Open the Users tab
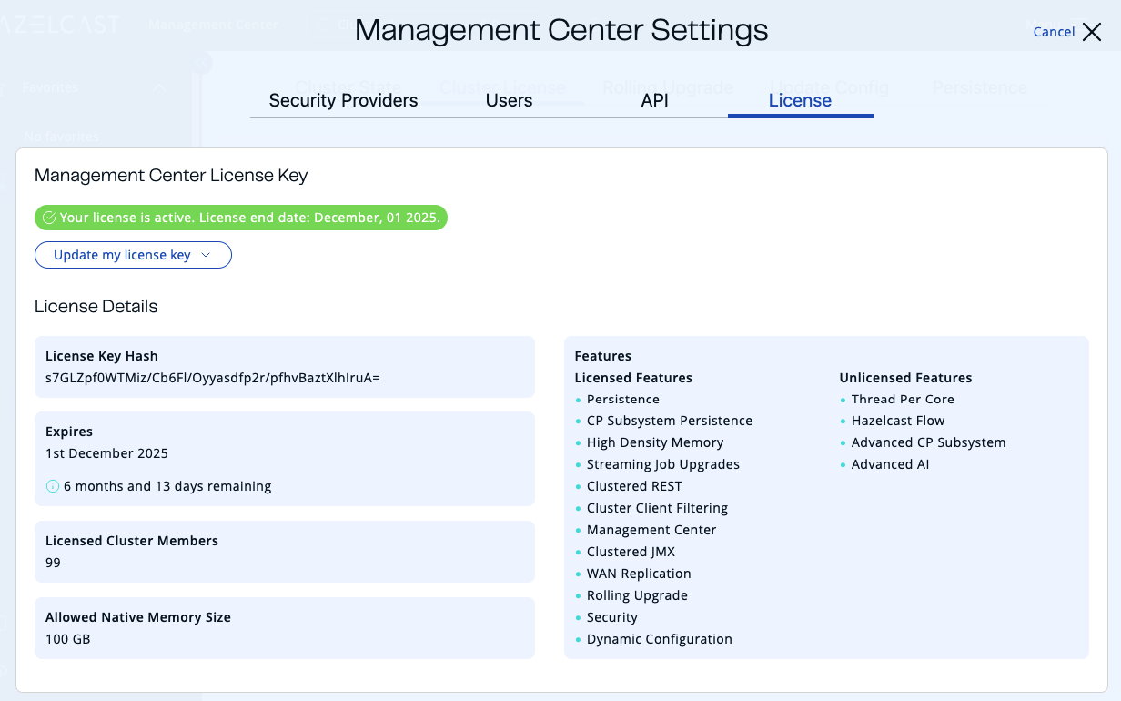The width and height of the screenshot is (1121, 701). click(x=508, y=100)
